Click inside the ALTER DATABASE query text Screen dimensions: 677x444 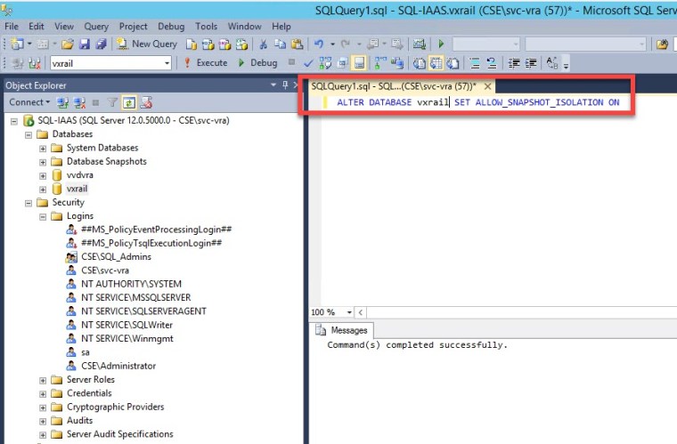(478, 102)
